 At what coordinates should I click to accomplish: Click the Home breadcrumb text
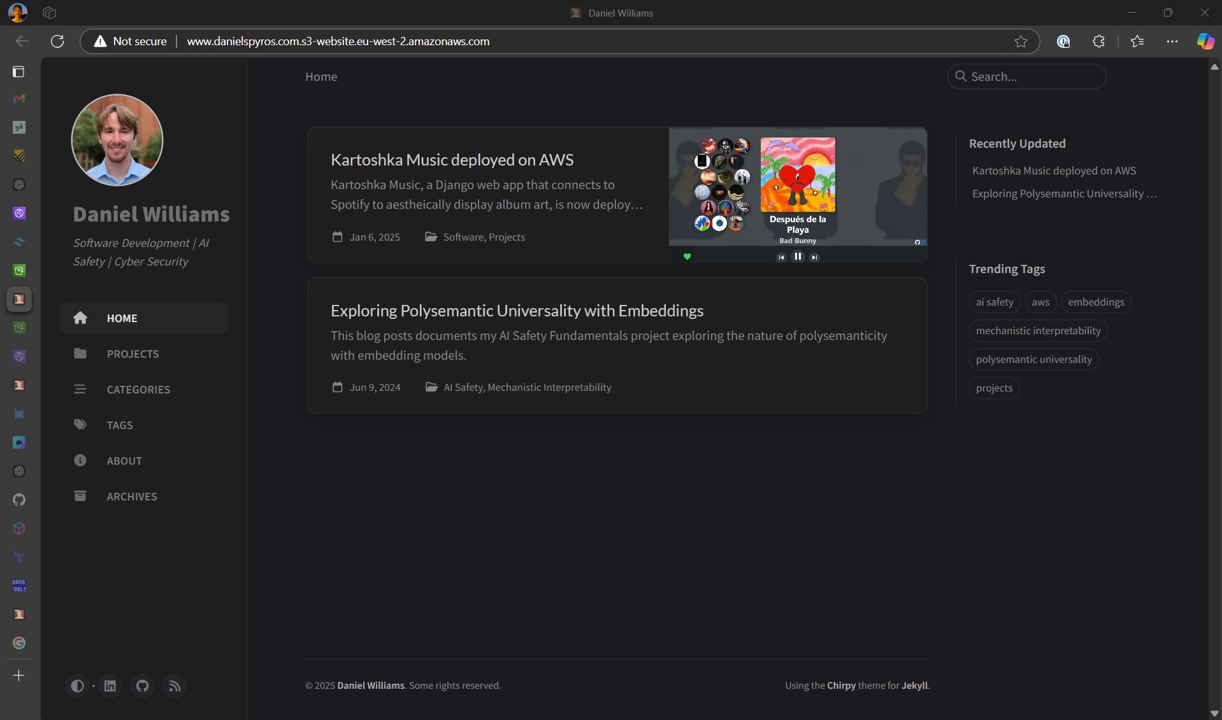(321, 76)
